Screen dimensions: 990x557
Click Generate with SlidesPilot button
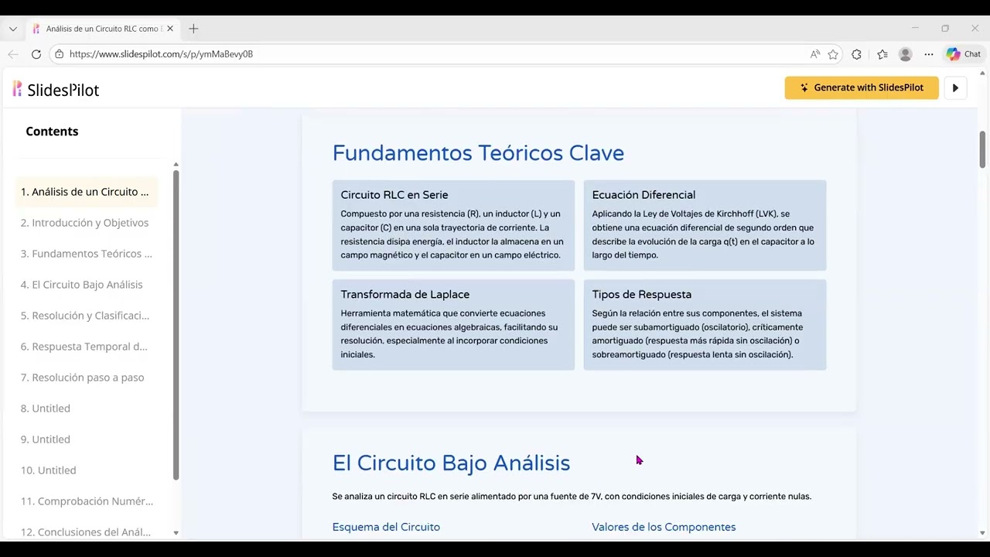862,87
